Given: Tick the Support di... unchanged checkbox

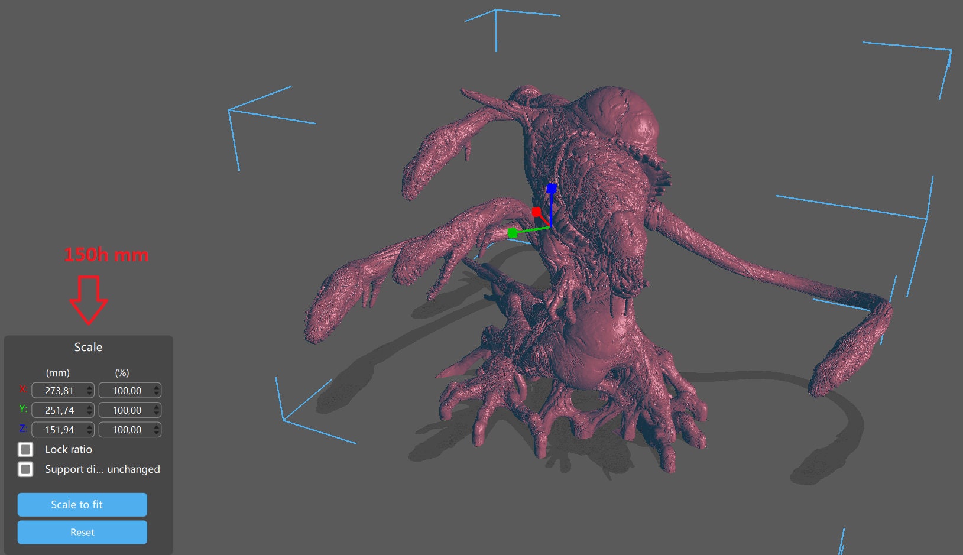Looking at the screenshot, I should pos(25,469).
